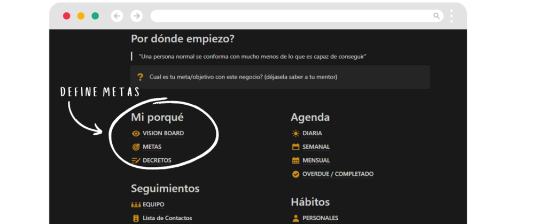Click the people icon beside EQUIPO

(x=136, y=205)
